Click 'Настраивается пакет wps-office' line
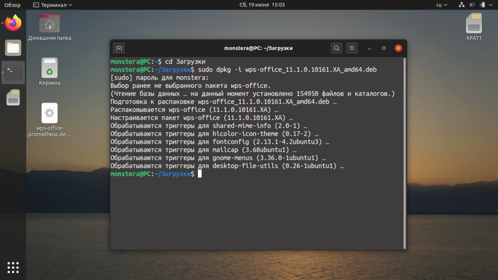This screenshot has height=280, width=498. tap(202, 118)
